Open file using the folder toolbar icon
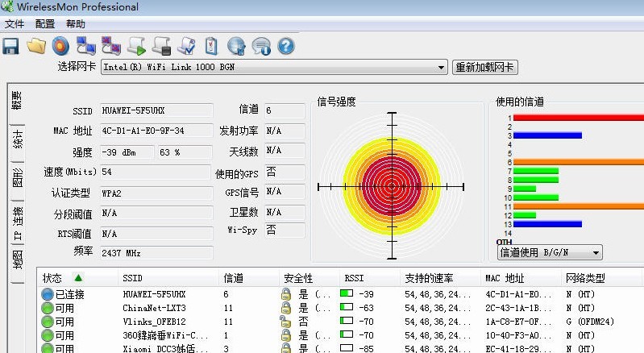Screen dimensions: 644x353 [x=36, y=46]
